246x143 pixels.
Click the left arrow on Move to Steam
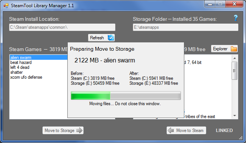click(x=171, y=130)
